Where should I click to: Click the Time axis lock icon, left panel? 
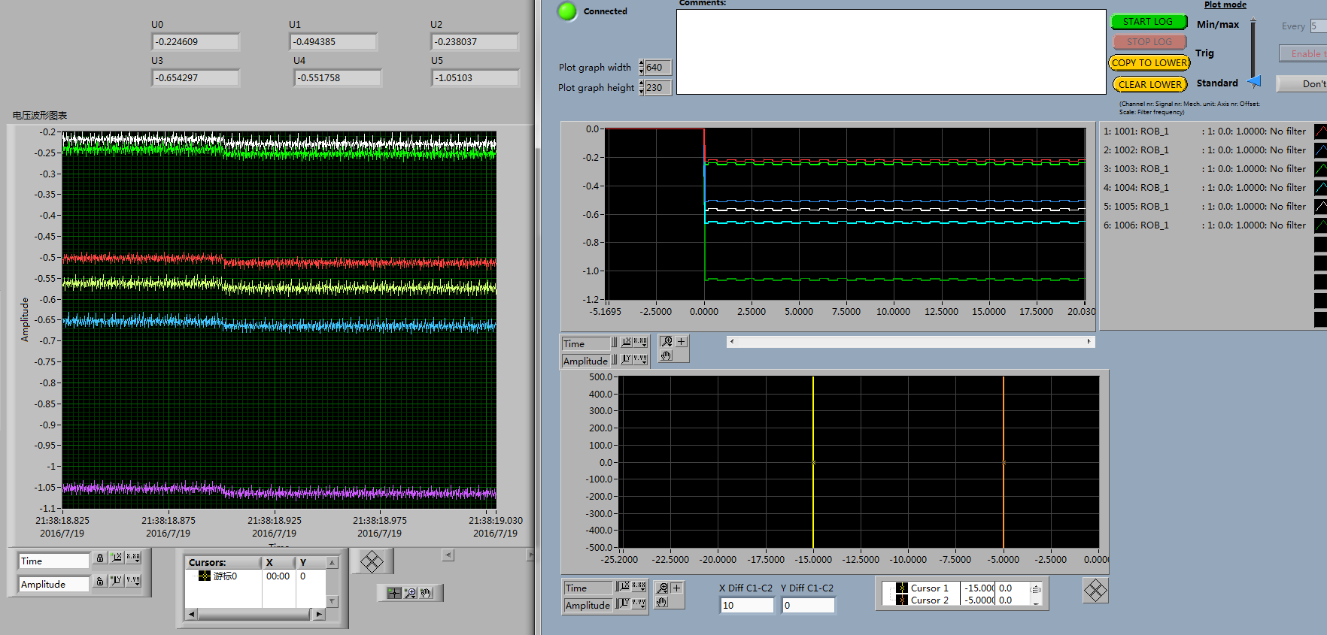(x=100, y=558)
